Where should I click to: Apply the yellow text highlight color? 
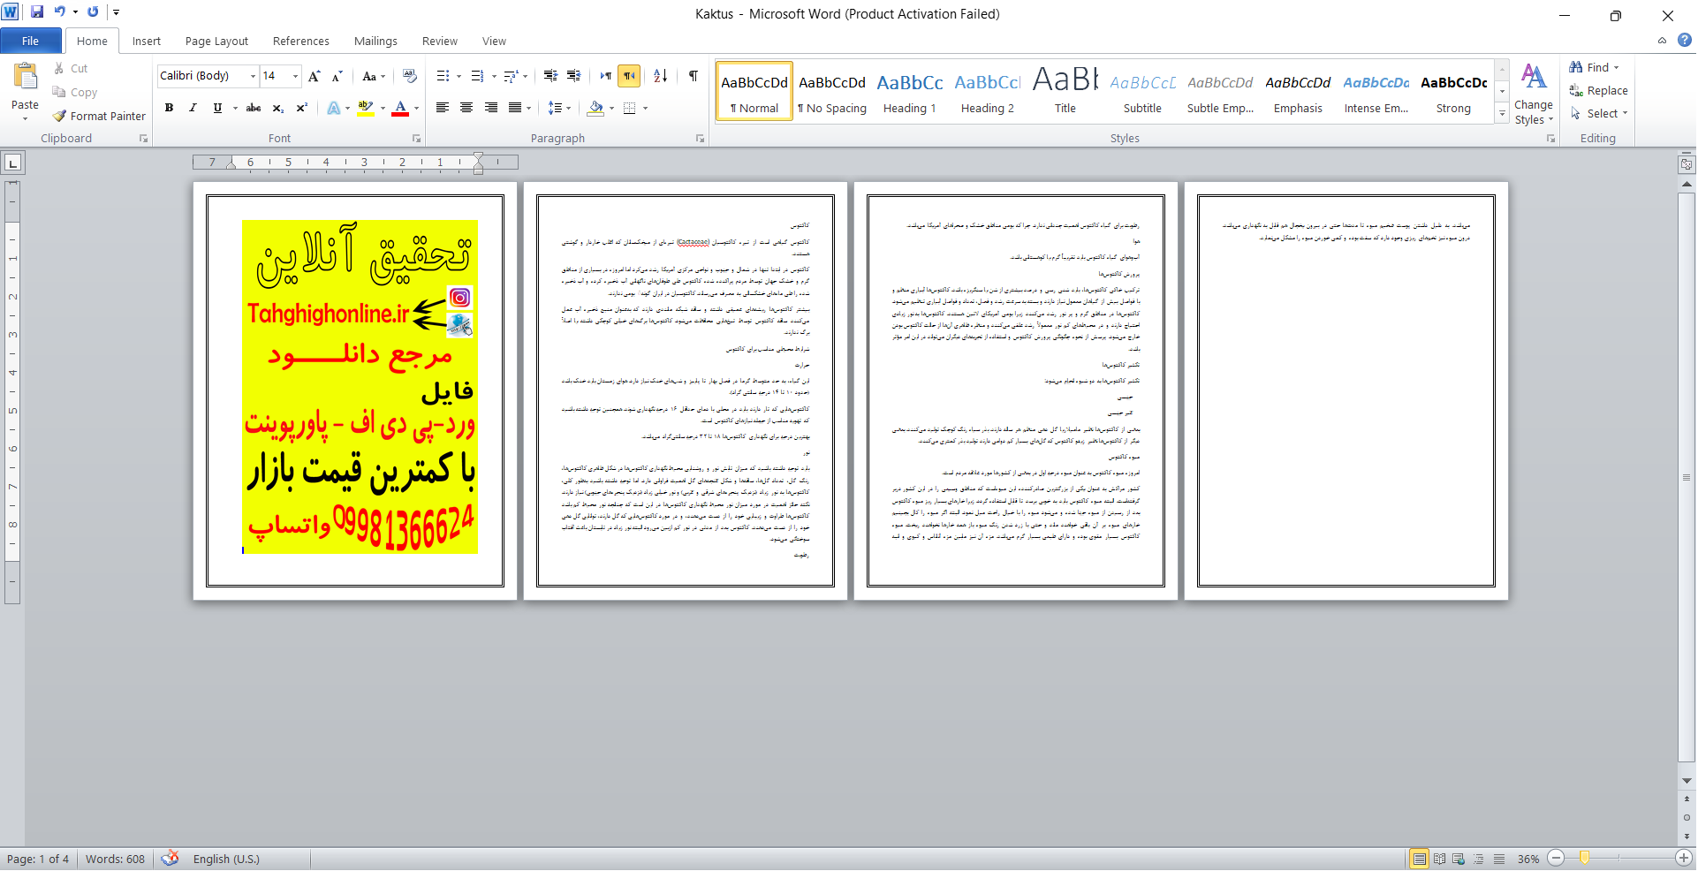[x=366, y=108]
